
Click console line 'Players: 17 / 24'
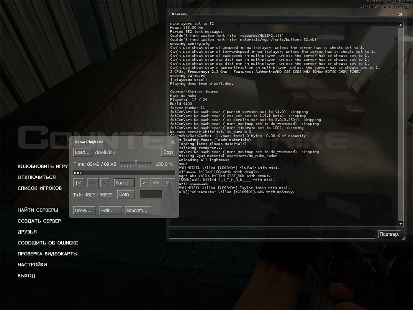coord(188,100)
